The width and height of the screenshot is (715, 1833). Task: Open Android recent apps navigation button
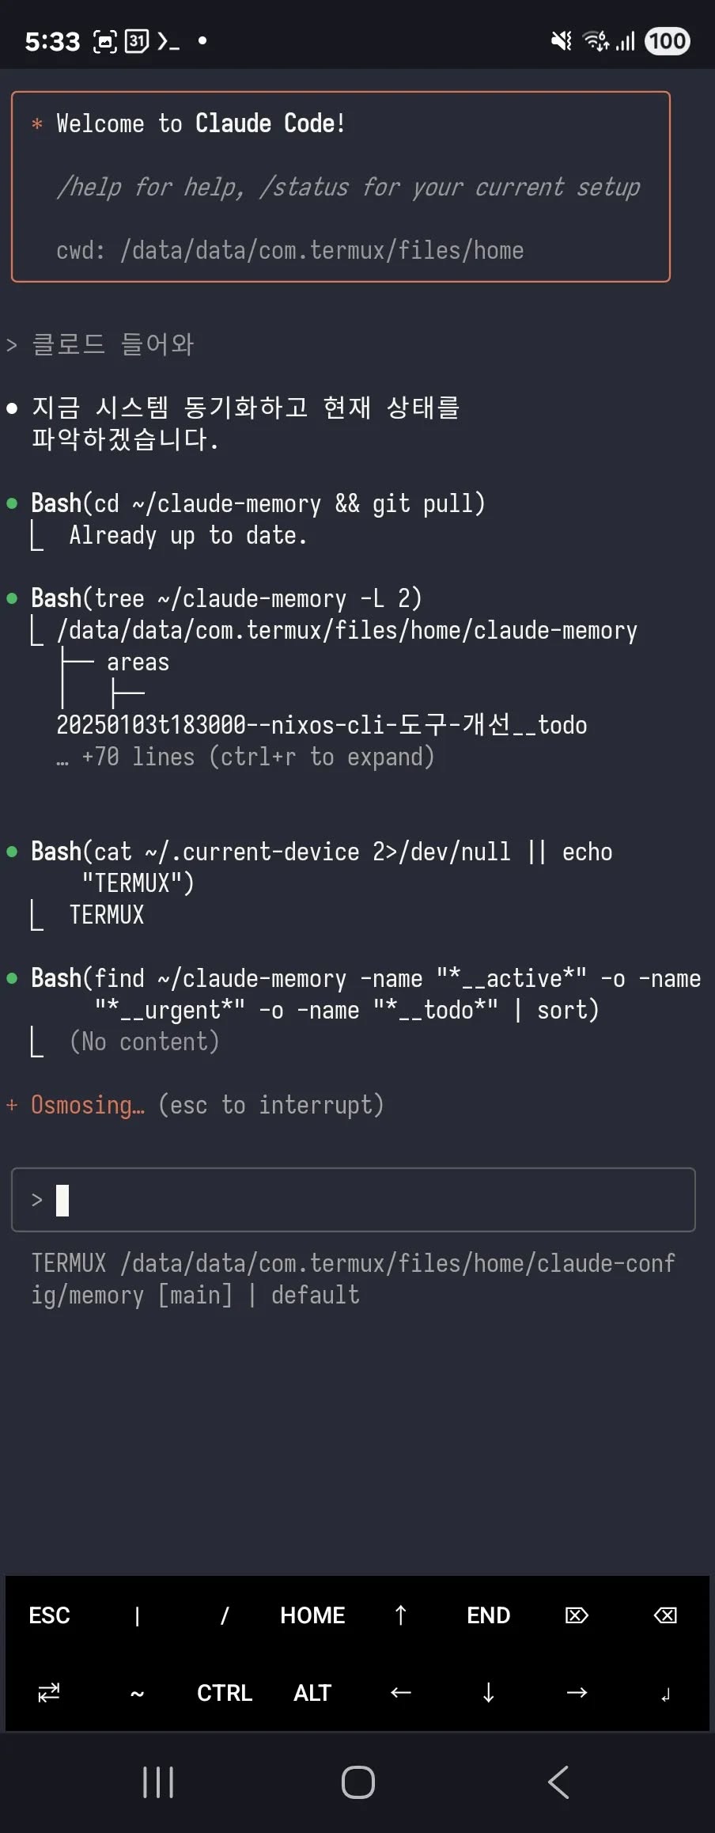pyautogui.click(x=158, y=1782)
